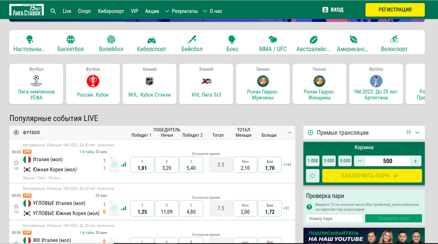This screenshot has height=244, width=438.
Task: Click the search magnifier icon in header
Action: pos(53,11)
